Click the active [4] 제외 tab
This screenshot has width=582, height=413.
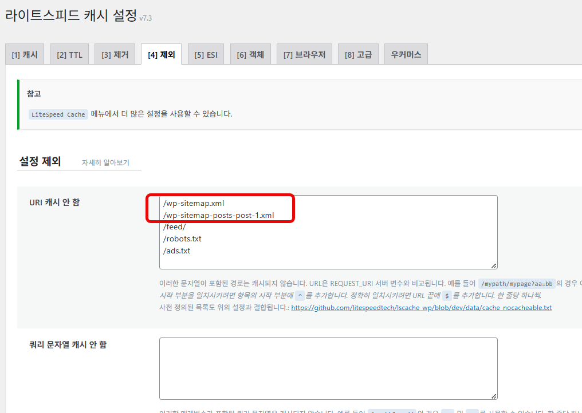[161, 54]
